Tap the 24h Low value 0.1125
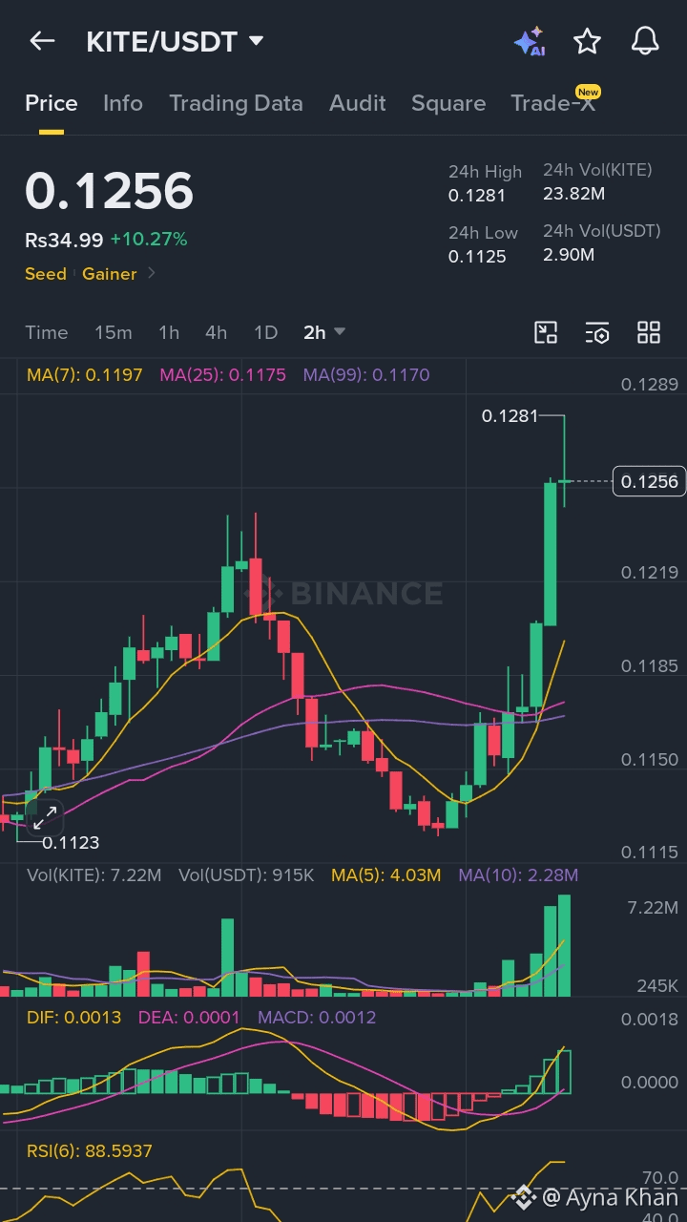The height and width of the screenshot is (1222, 687). pos(477,256)
